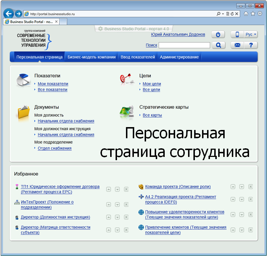This screenshot has width=267, height=256.
Task: Click the Цели target icon
Action: (x=127, y=80)
